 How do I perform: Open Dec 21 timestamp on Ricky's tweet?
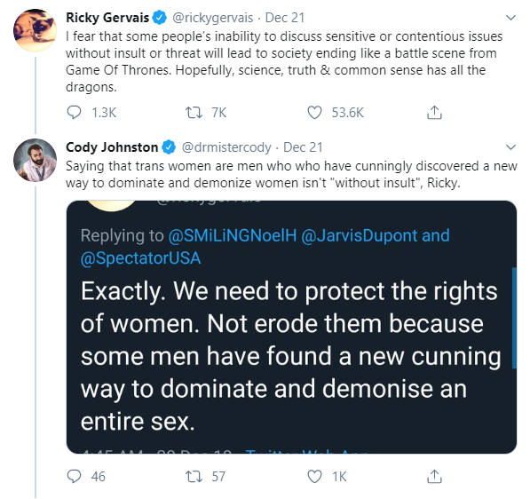click(285, 18)
